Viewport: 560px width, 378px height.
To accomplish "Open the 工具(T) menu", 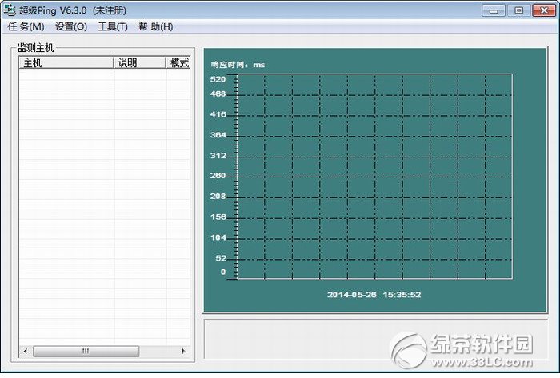I will click(x=113, y=26).
